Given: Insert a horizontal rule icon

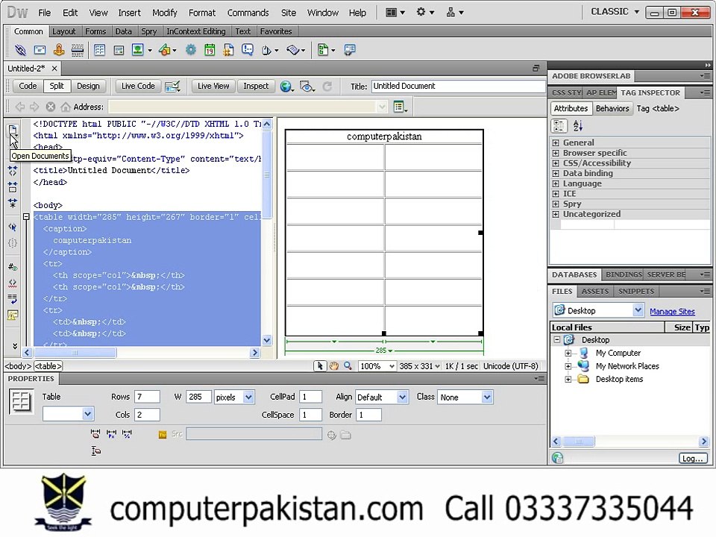Looking at the screenshot, I should pos(77,50).
